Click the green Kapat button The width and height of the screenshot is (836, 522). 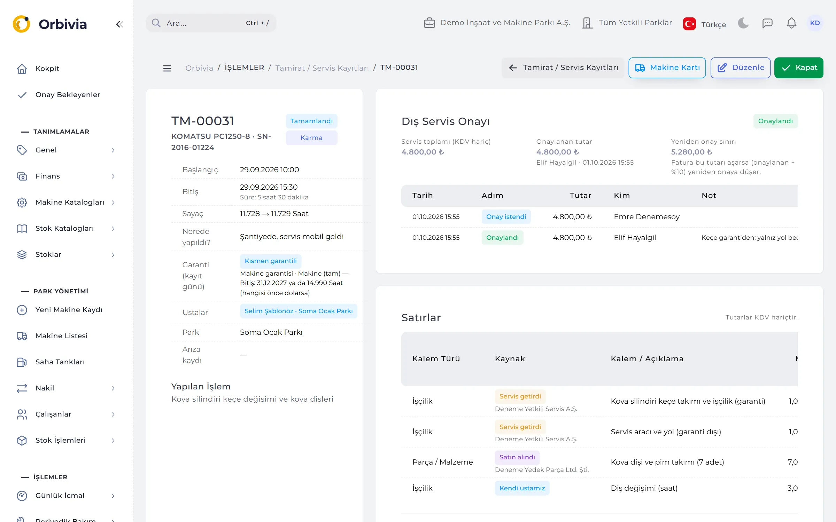(x=799, y=68)
